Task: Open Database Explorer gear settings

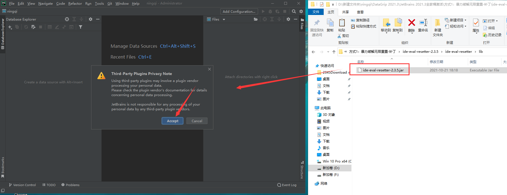Action: tap(90, 19)
